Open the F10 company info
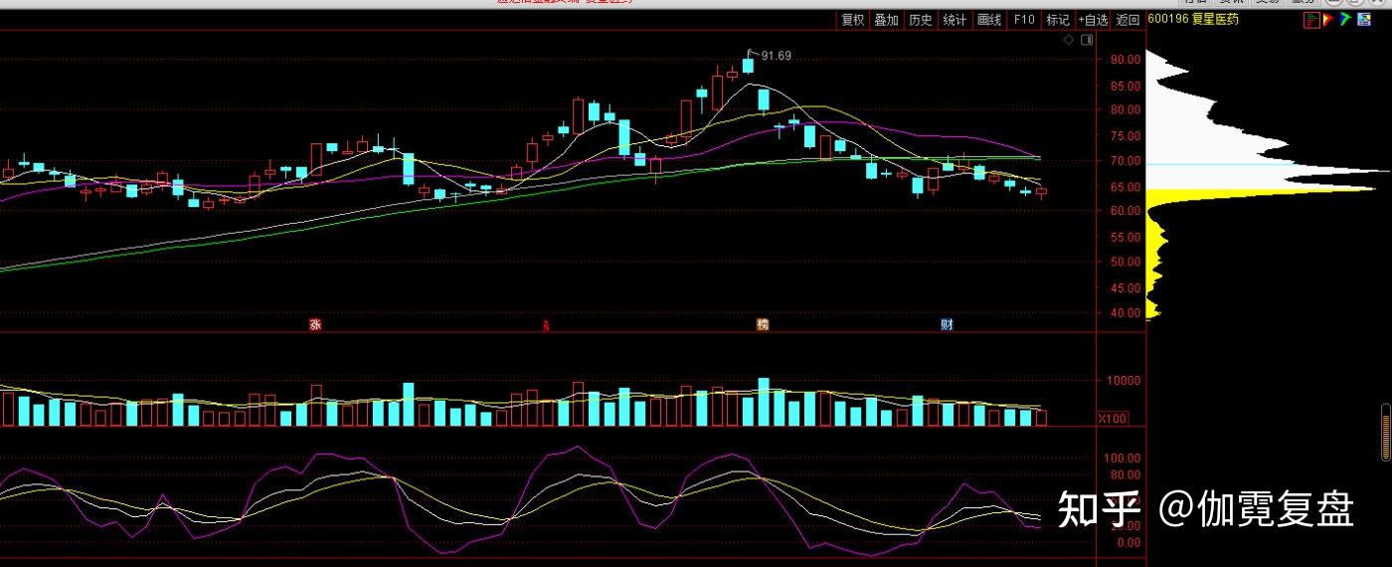 click(x=1023, y=20)
